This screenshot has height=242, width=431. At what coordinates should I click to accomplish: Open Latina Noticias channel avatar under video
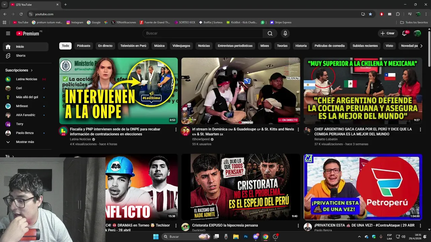point(63,131)
